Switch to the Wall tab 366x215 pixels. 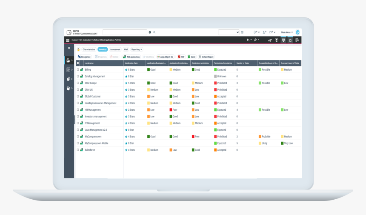pos(126,49)
